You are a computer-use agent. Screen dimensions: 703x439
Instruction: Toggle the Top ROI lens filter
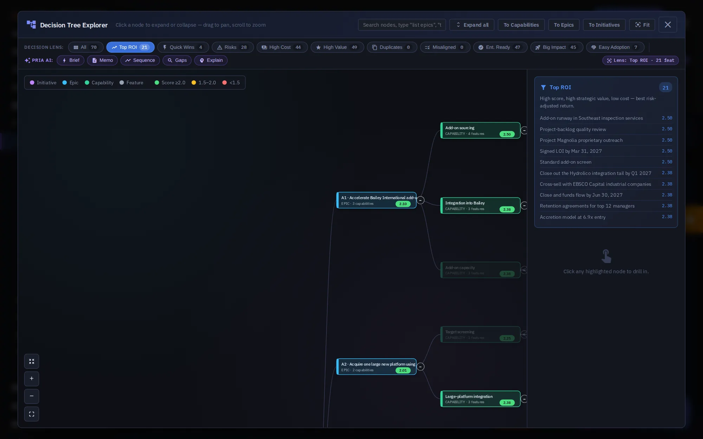pyautogui.click(x=130, y=47)
